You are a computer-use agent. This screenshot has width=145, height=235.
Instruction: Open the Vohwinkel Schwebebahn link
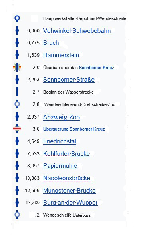click(x=77, y=31)
